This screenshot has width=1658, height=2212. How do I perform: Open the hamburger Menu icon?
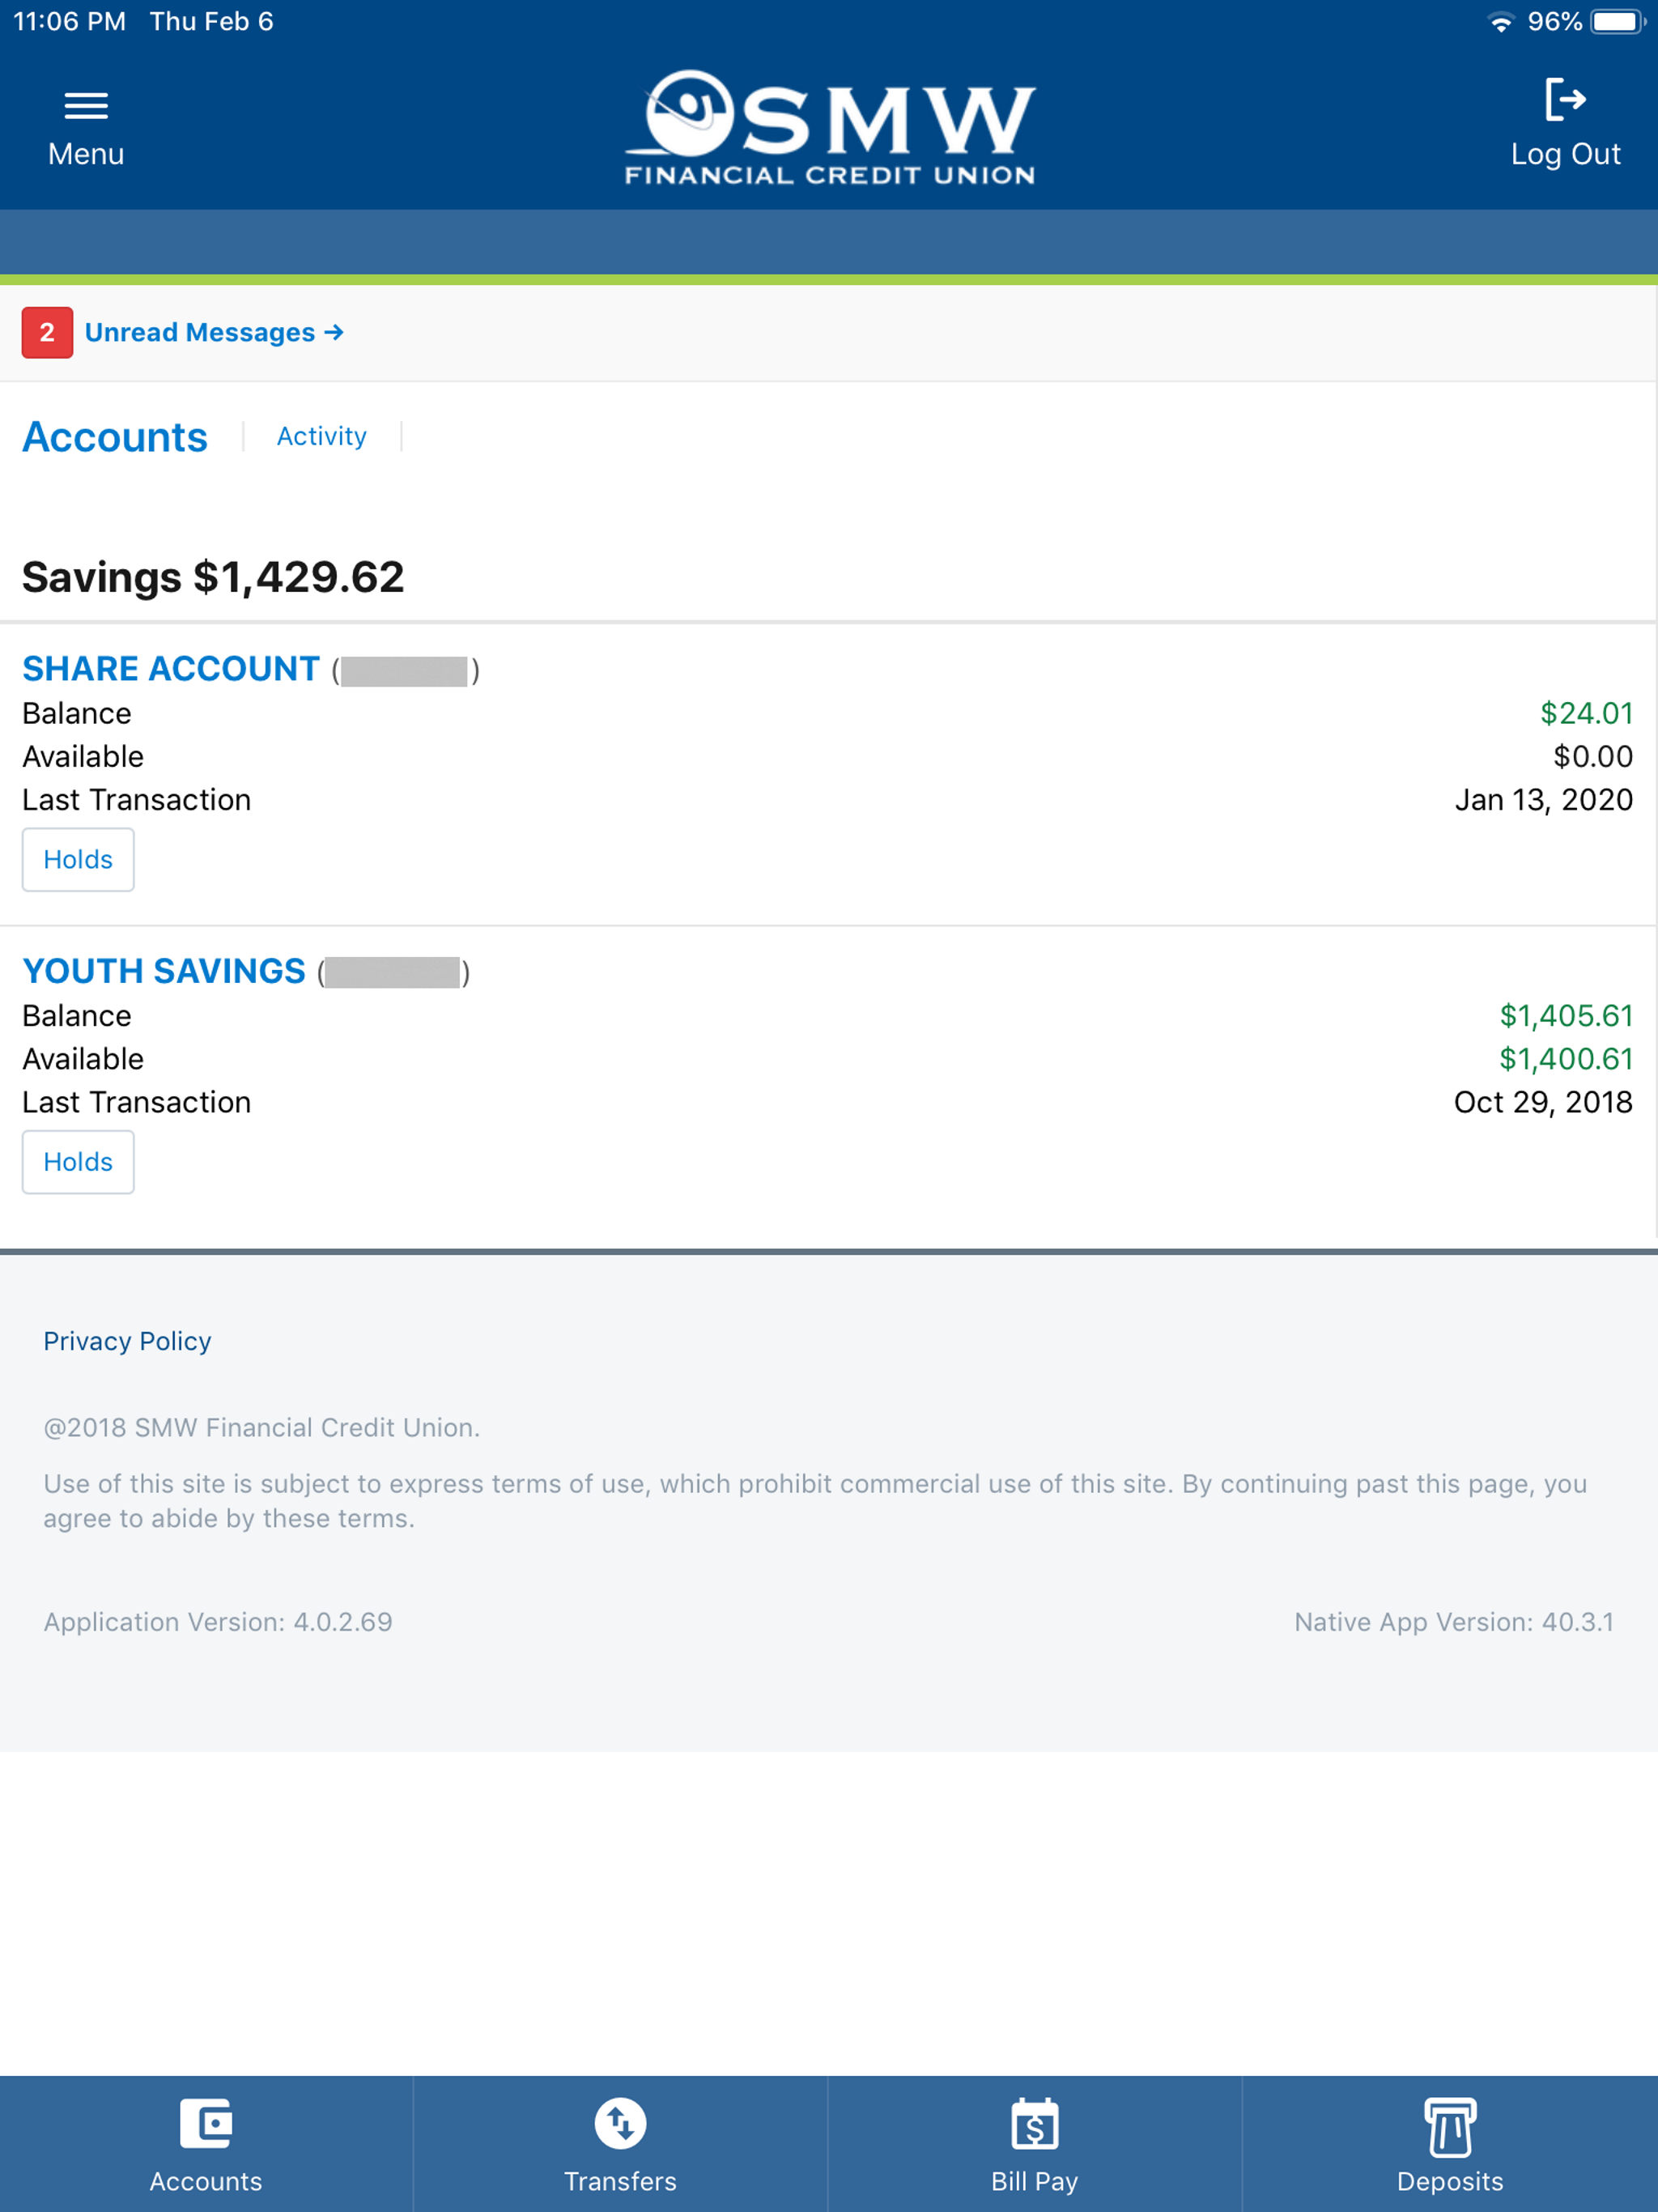point(86,105)
